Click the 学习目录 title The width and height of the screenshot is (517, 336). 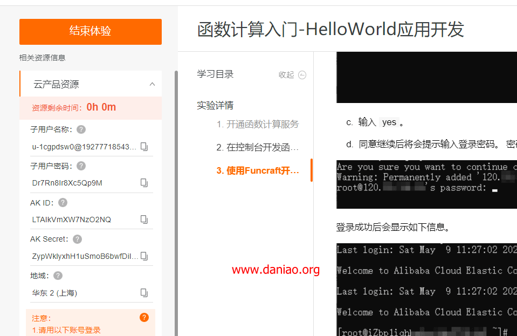[x=215, y=74]
